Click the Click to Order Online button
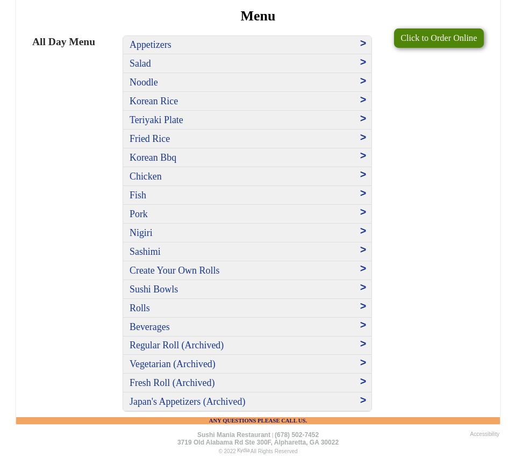 (x=438, y=38)
